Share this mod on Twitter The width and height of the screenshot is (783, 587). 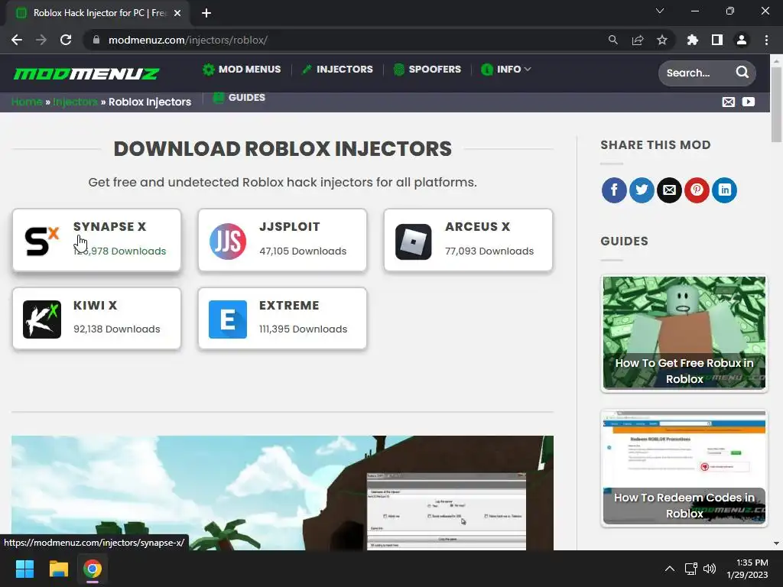pos(642,190)
